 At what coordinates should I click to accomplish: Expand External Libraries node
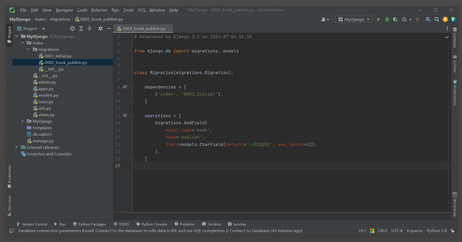click(x=16, y=147)
